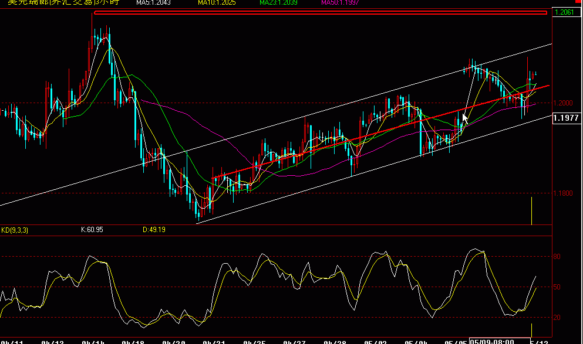
Task: Select the 80 level on KD scale
Action: click(557, 257)
